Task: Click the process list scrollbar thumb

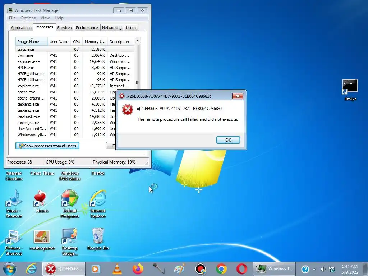Action: [x=138, y=83]
